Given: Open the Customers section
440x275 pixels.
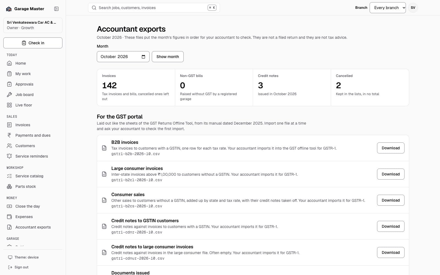Looking at the screenshot, I should pos(33,146).
